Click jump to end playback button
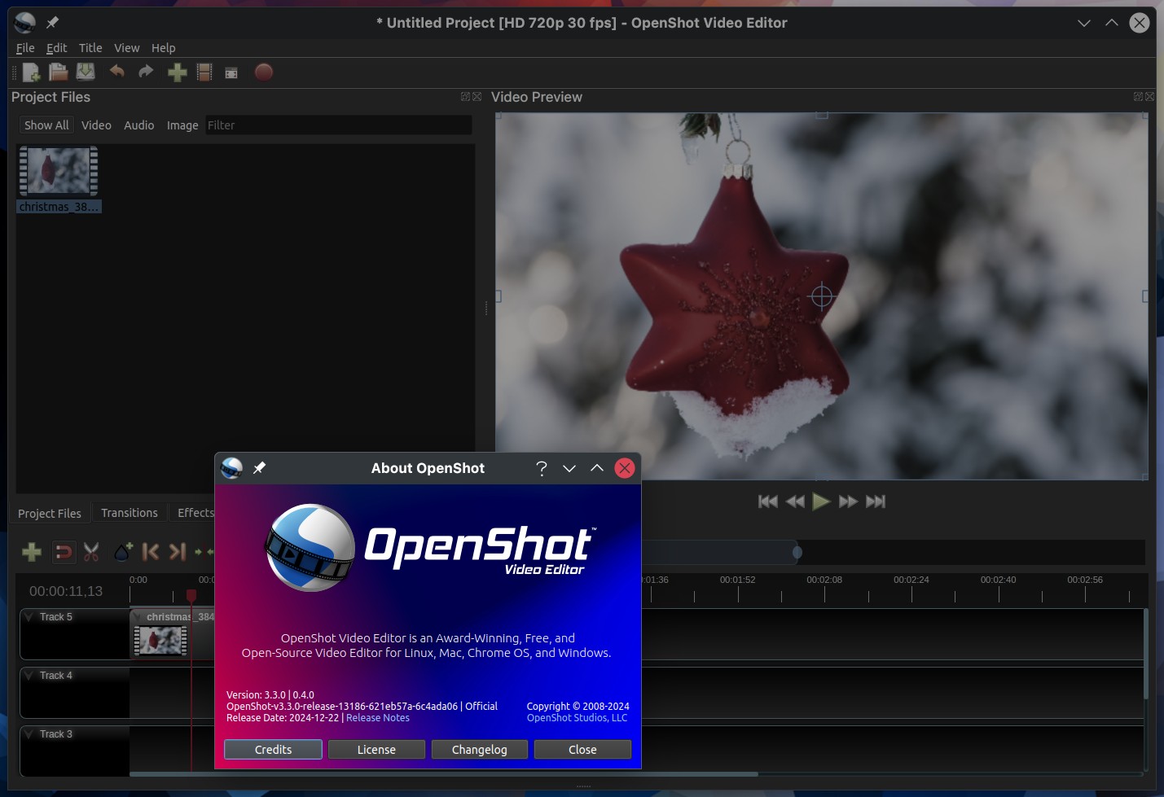The width and height of the screenshot is (1164, 797). pyautogui.click(x=876, y=501)
